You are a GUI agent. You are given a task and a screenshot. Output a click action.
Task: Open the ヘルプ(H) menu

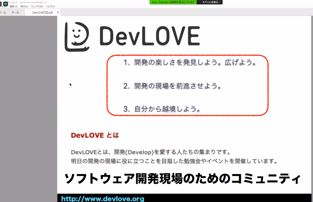pos(50,6)
